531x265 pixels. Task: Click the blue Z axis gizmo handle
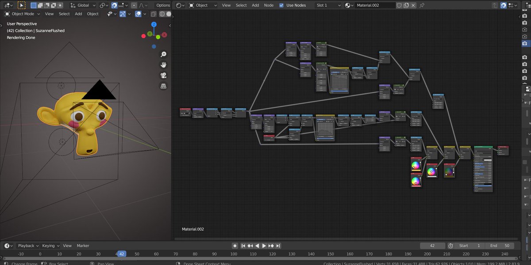pos(154,25)
